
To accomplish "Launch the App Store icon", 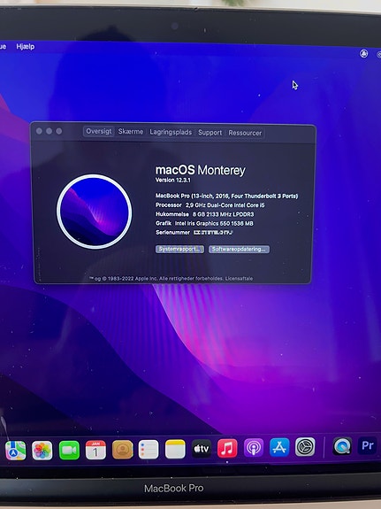I will pyautogui.click(x=279, y=447).
